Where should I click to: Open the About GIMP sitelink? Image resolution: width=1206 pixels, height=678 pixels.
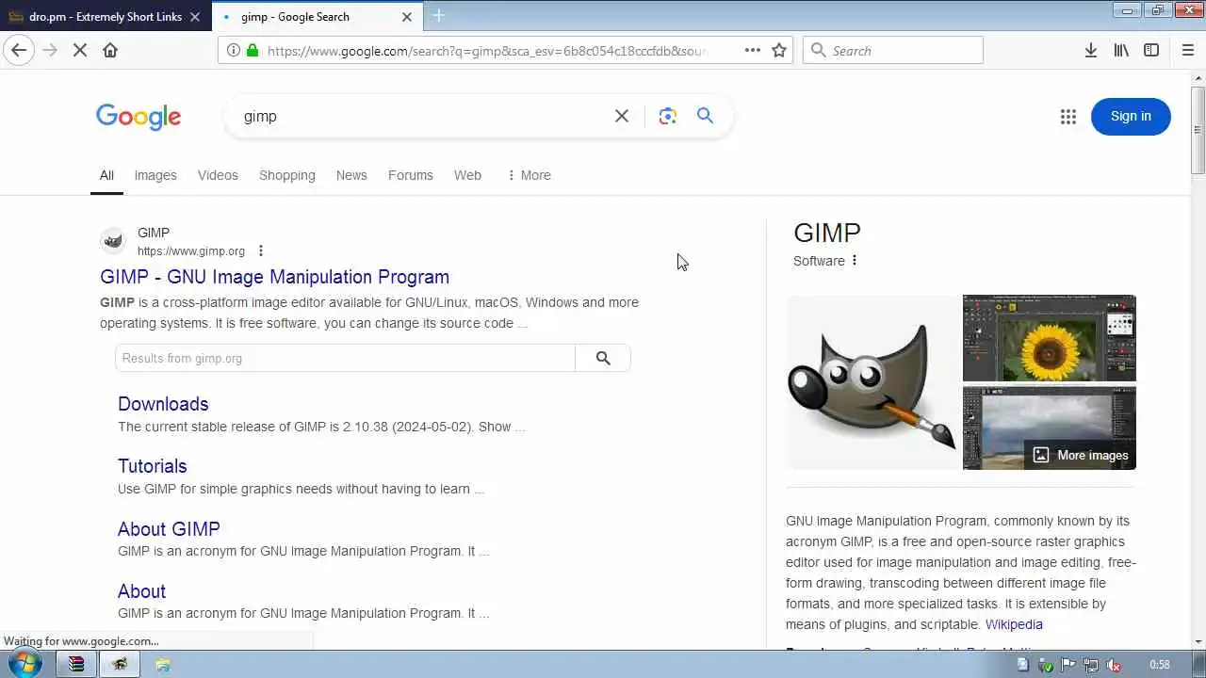click(169, 529)
